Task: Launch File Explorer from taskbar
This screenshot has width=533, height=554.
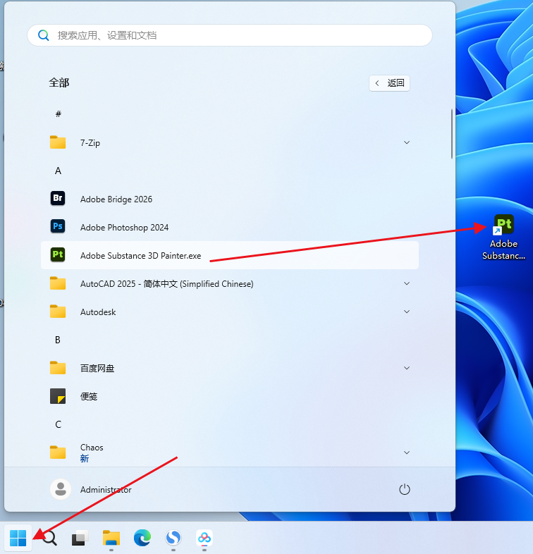Action: tap(111, 538)
